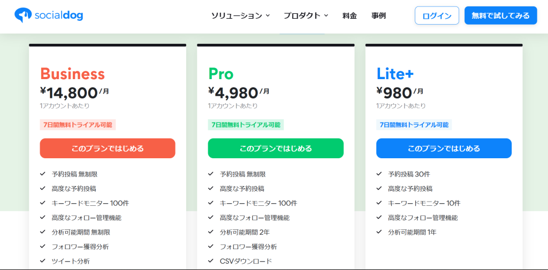Click checkmark beside Lite+ キーワードモニター 10件
Image resolution: width=548 pixels, height=270 pixels.
(x=379, y=203)
